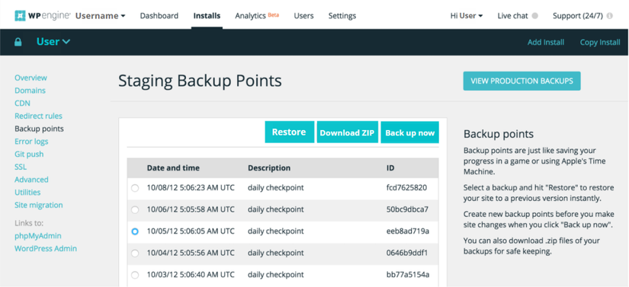The height and width of the screenshot is (287, 629).
Task: Open Utilities in the sidebar
Action: click(x=27, y=193)
